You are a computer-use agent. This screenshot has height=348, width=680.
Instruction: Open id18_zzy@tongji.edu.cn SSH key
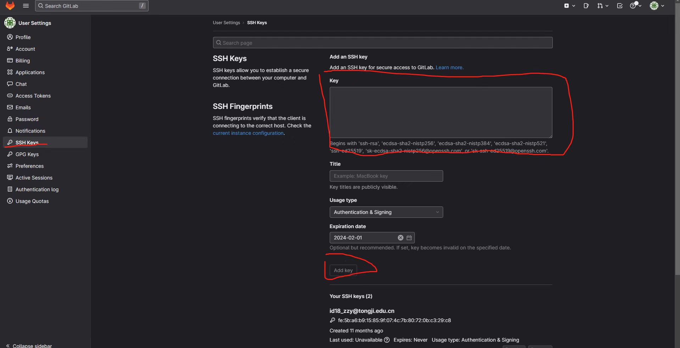(362, 311)
